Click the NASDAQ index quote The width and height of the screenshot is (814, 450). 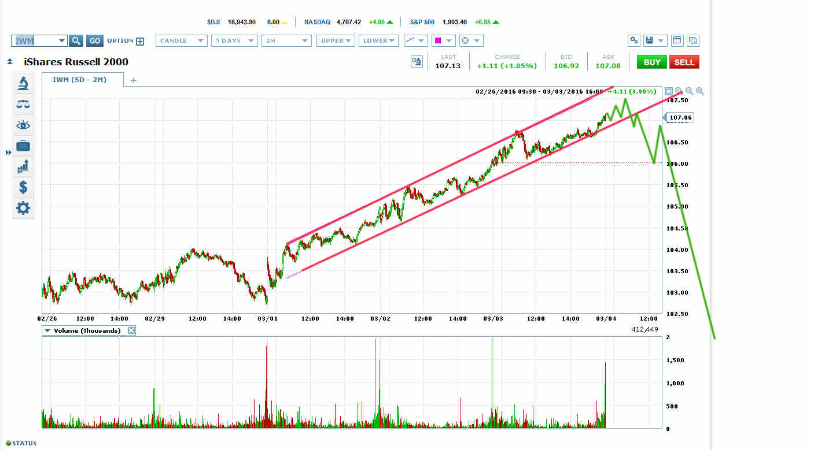tap(349, 22)
